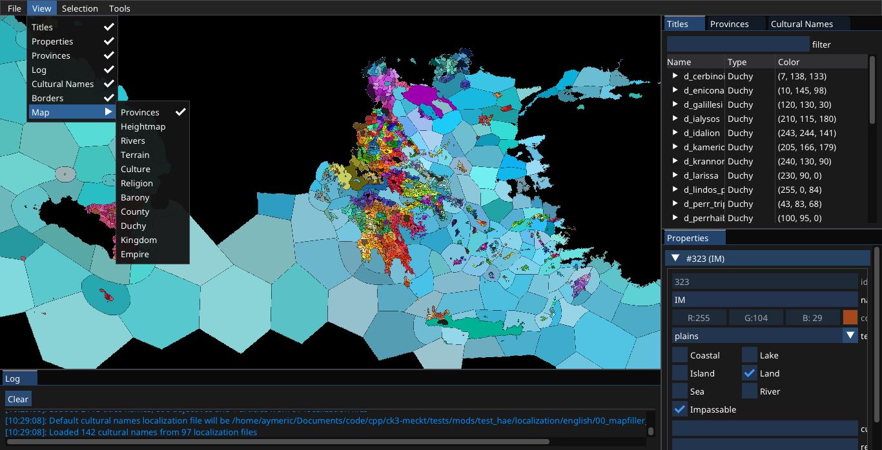Enable the River checkbox
The image size is (882, 450).
pos(750,391)
